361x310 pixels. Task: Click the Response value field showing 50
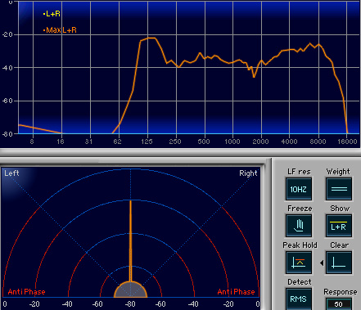pos(339,304)
